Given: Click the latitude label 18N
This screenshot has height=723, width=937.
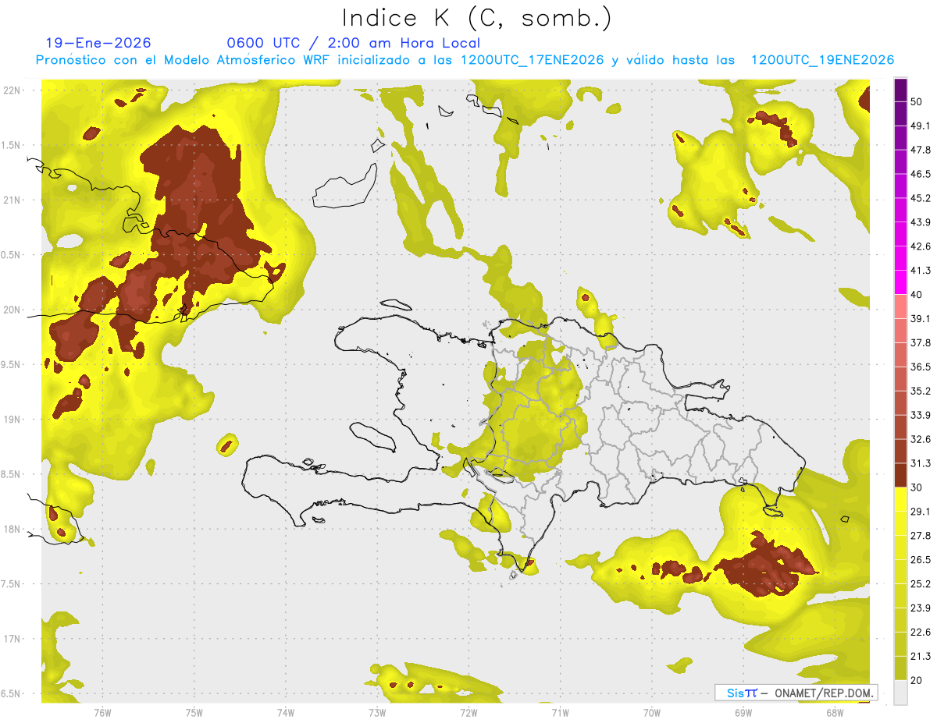Looking at the screenshot, I should point(11,530).
